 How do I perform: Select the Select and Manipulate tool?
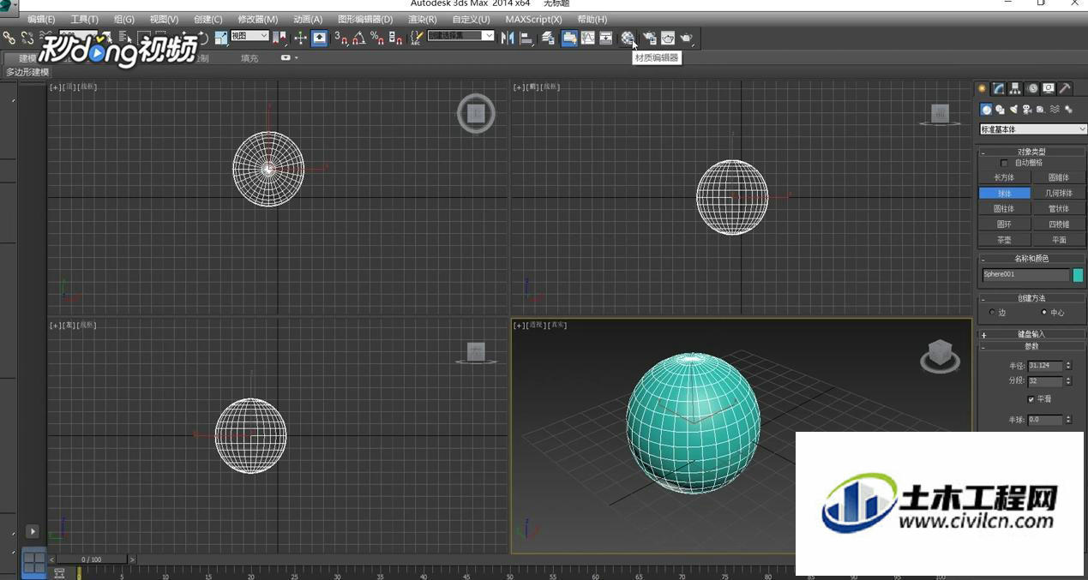tap(300, 38)
